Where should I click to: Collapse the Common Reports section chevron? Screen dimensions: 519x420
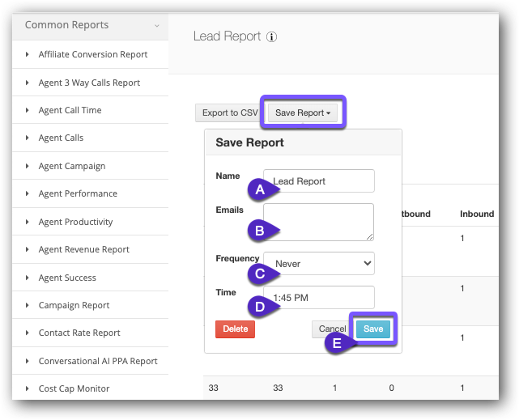pyautogui.click(x=157, y=25)
